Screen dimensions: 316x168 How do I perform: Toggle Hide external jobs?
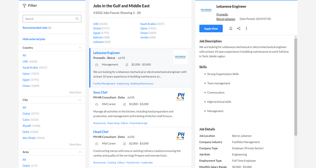click(34, 39)
